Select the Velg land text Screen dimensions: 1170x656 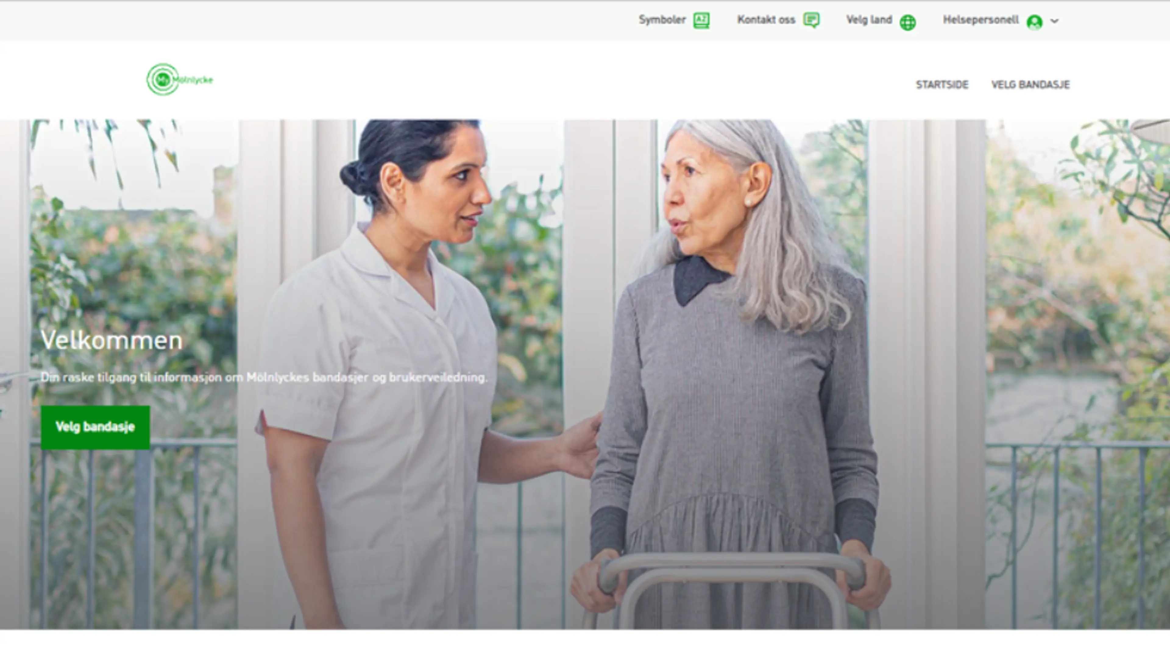click(x=869, y=20)
